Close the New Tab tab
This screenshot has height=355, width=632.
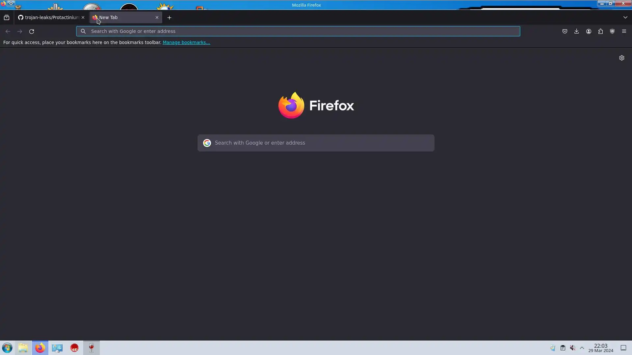[x=157, y=17]
